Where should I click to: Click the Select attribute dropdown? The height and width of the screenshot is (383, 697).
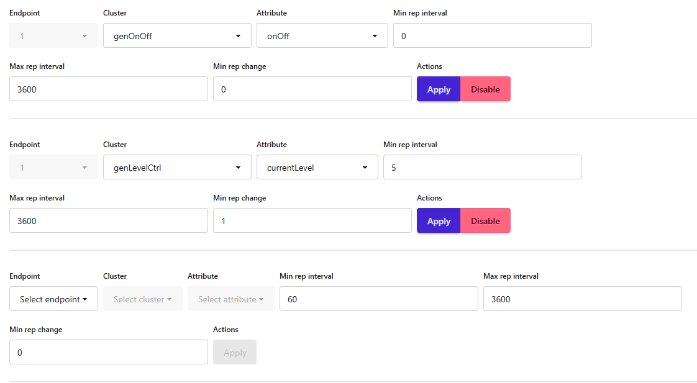pos(230,299)
